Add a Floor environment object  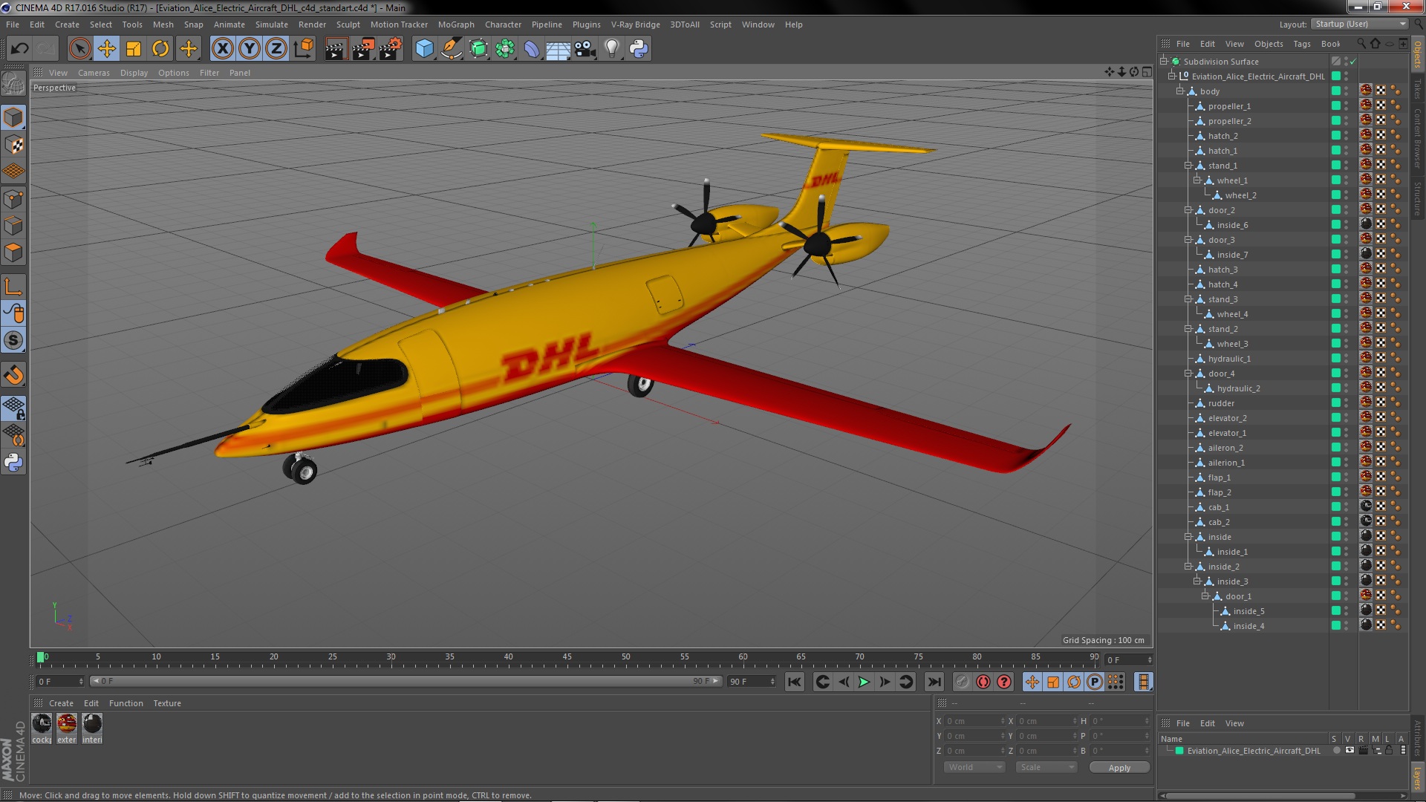coord(559,49)
